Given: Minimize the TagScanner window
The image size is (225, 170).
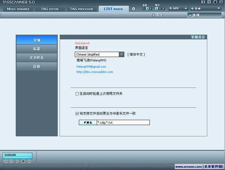Looking at the screenshot, I should (x=209, y=2).
